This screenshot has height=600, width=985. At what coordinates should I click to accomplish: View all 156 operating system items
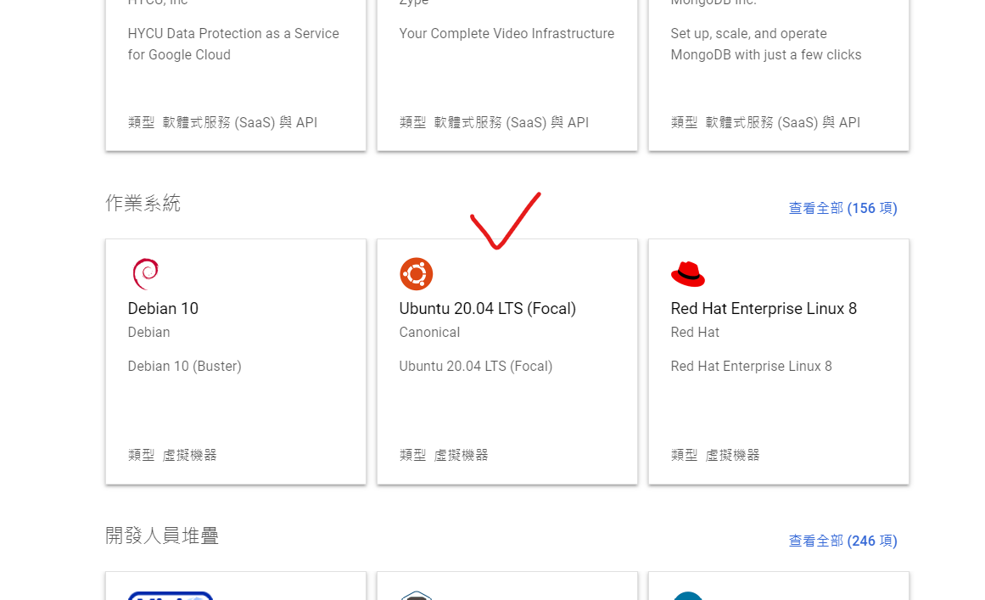(x=842, y=208)
